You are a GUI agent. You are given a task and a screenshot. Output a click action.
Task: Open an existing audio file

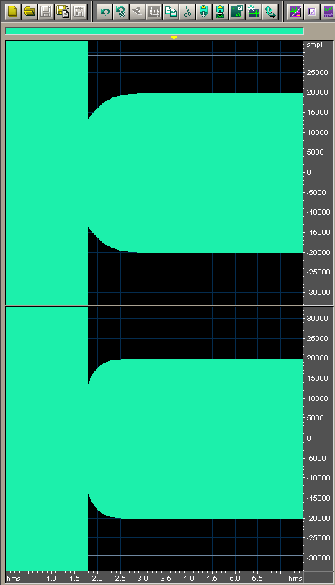(x=30, y=12)
